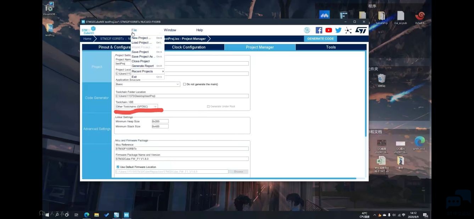Choose New Project from File menu
The width and height of the screenshot is (474, 219).
[147, 38]
